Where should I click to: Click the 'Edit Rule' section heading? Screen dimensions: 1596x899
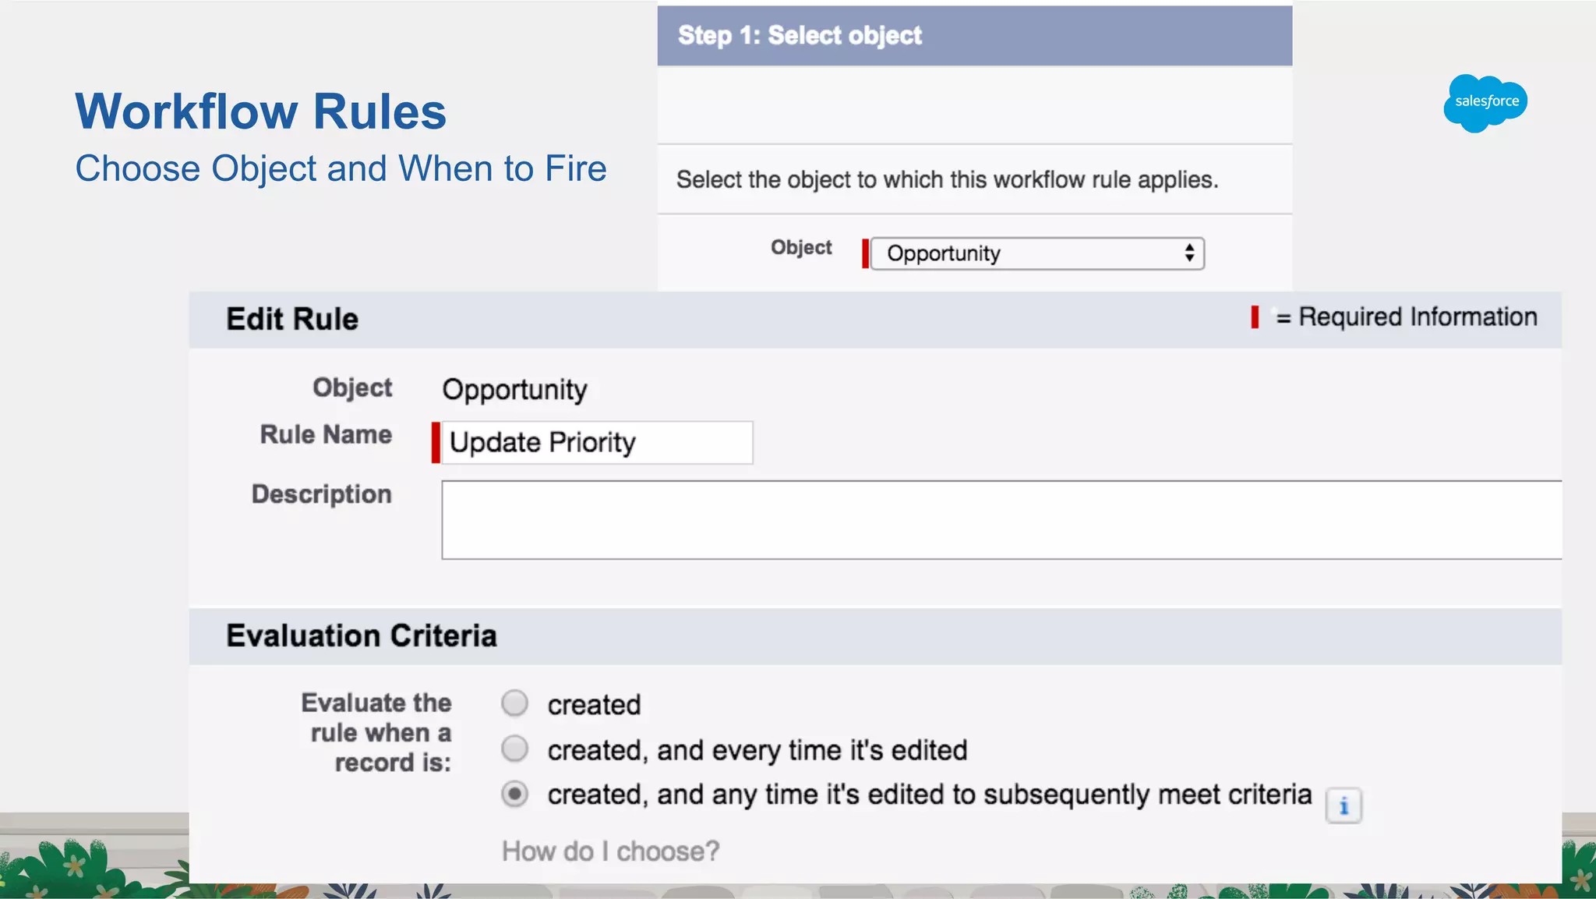(x=292, y=319)
